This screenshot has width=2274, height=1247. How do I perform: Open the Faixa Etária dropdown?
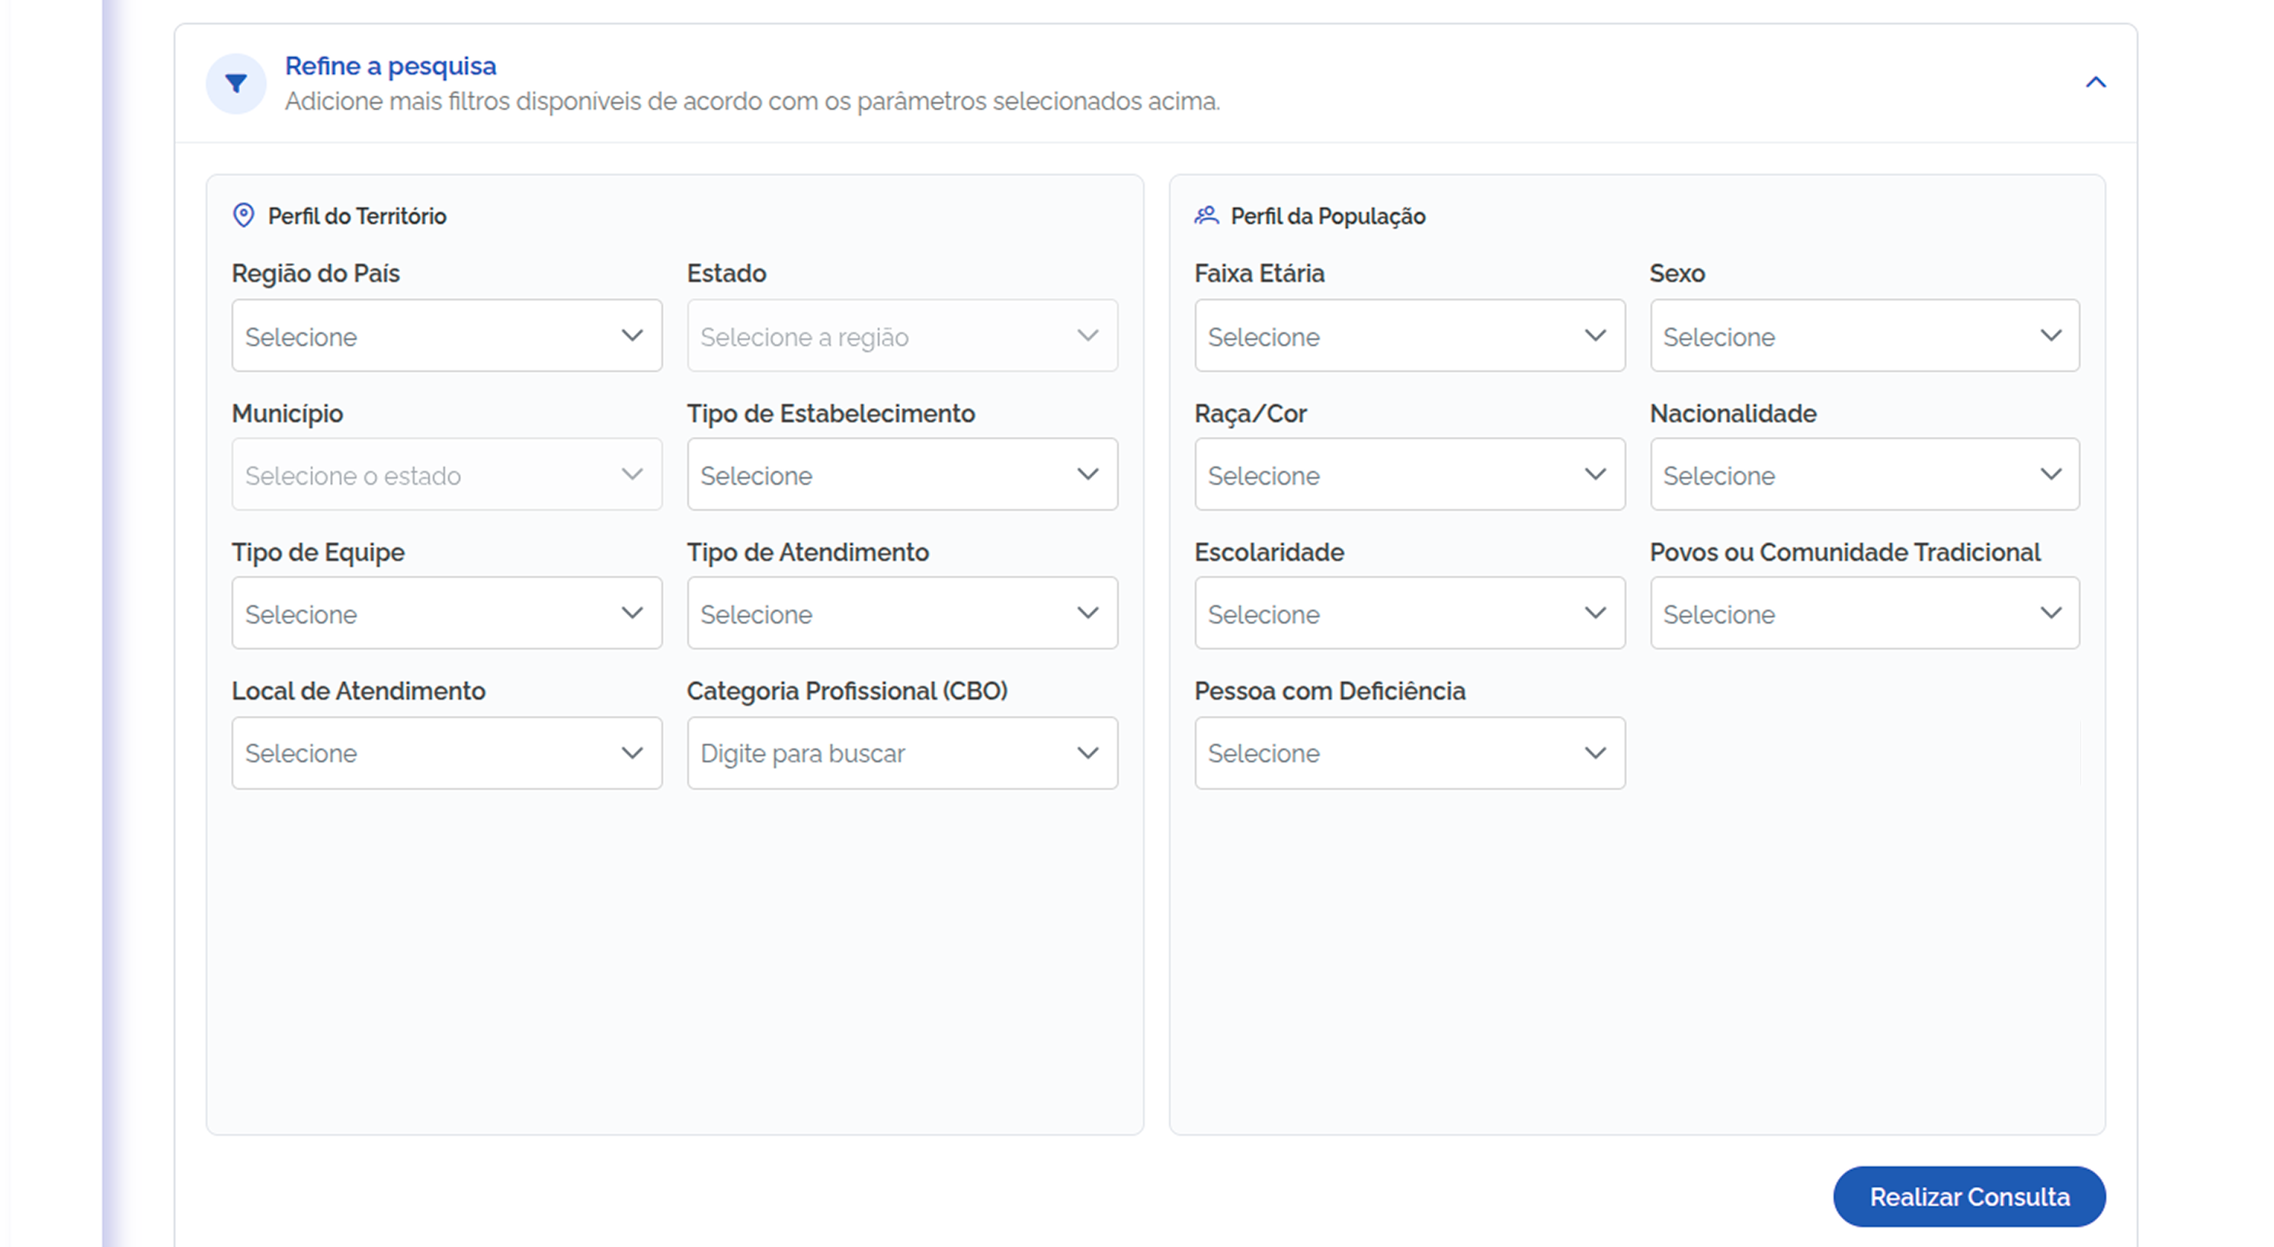click(x=1410, y=335)
